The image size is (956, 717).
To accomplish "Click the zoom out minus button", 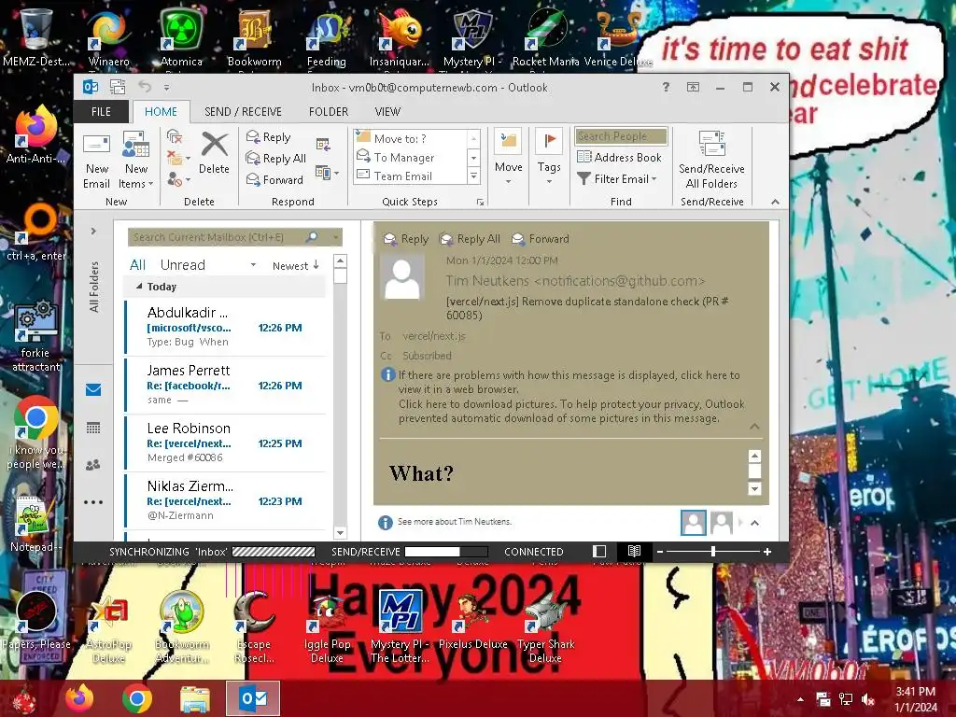I will (659, 551).
